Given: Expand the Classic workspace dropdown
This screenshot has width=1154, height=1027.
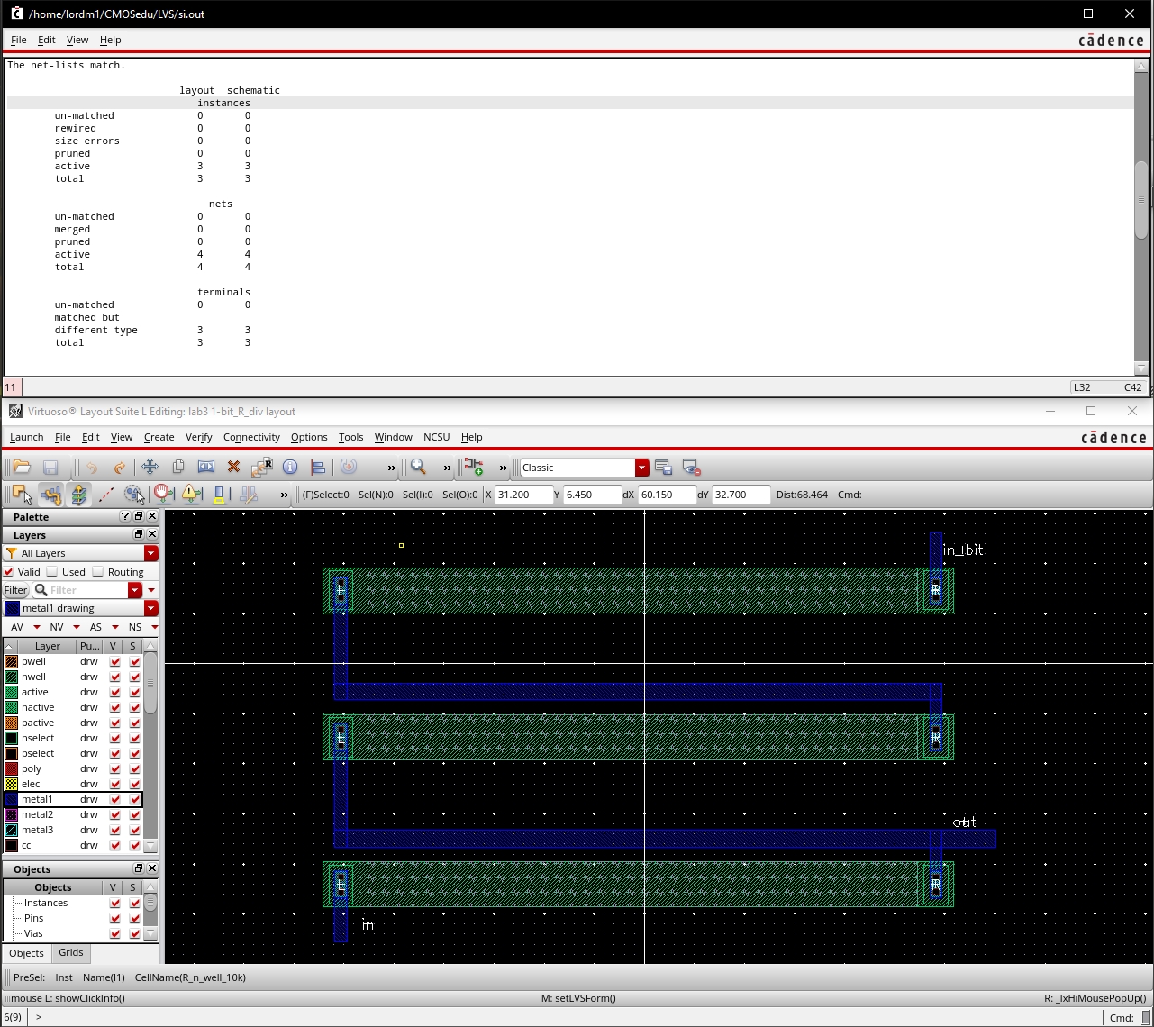Looking at the screenshot, I should [641, 468].
